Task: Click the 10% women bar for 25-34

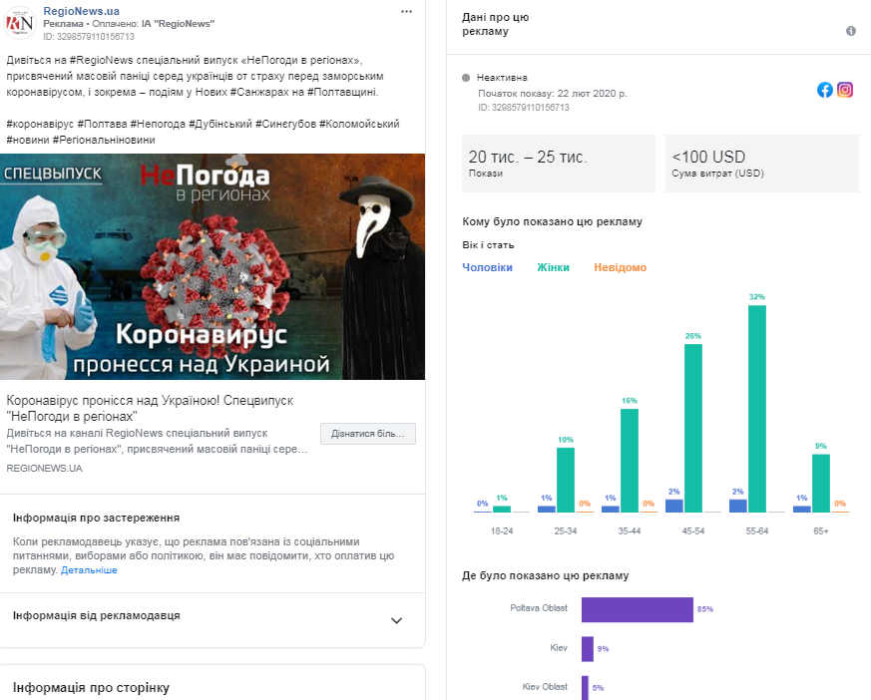Action: pyautogui.click(x=566, y=480)
